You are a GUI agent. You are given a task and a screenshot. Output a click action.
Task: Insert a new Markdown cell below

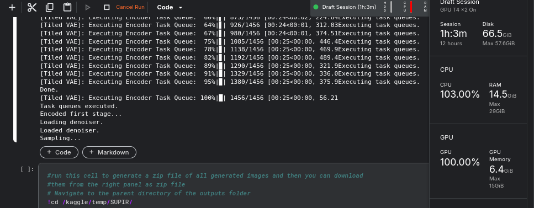[x=109, y=152]
